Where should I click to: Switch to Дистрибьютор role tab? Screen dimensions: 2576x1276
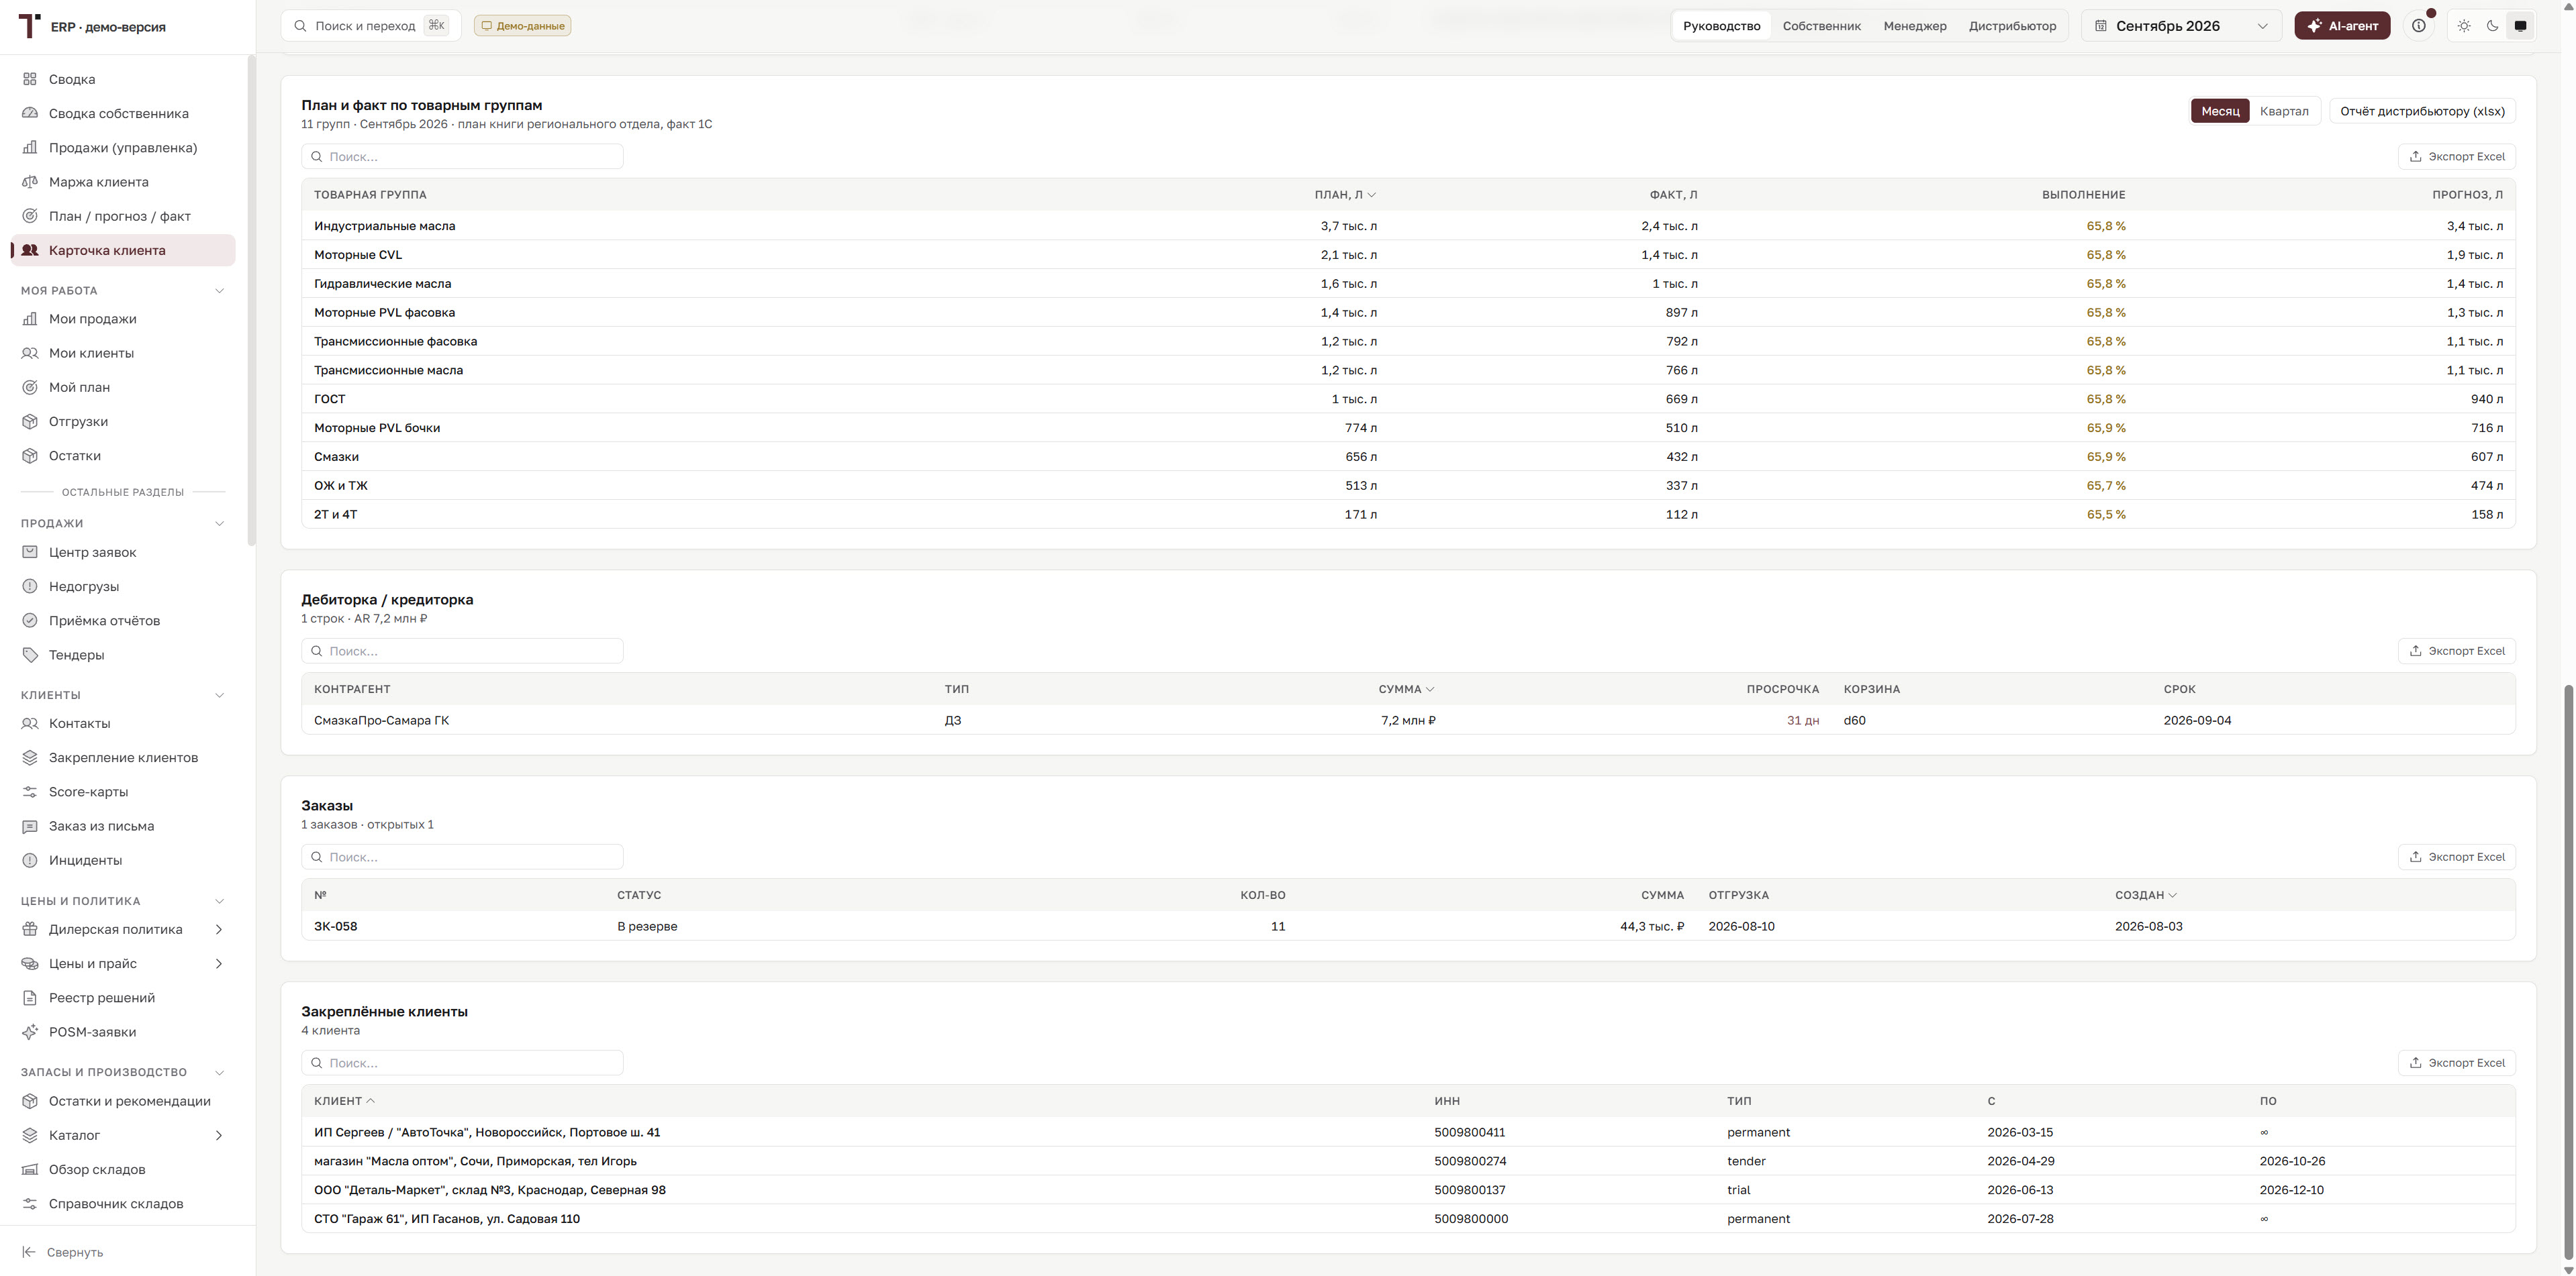pyautogui.click(x=2012, y=26)
